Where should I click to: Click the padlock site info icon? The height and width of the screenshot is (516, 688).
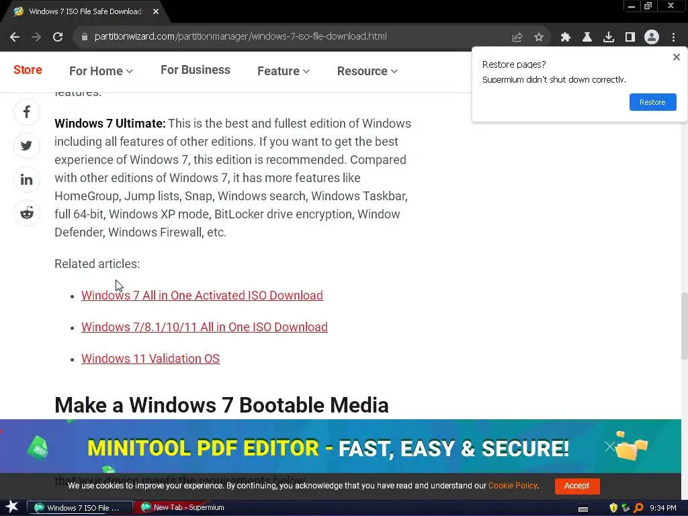coord(85,37)
